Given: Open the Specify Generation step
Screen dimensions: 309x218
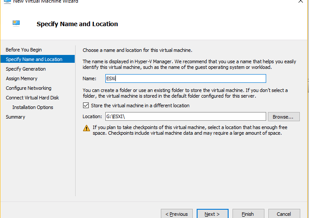Looking at the screenshot, I should click(x=26, y=69).
